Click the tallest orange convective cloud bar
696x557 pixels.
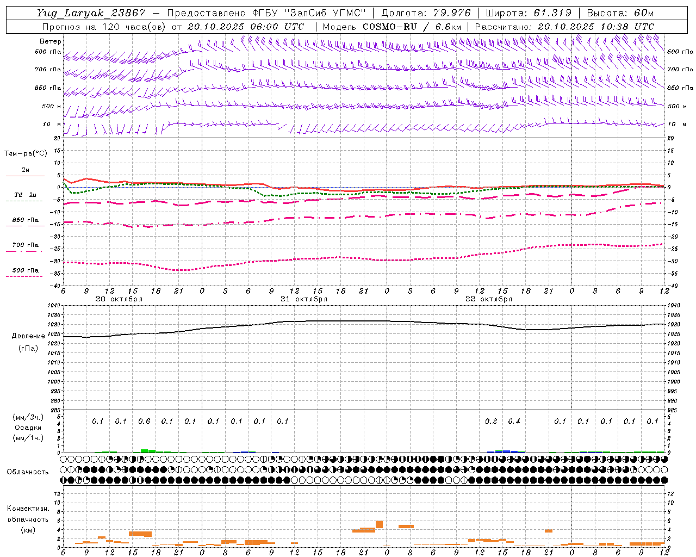[379, 524]
